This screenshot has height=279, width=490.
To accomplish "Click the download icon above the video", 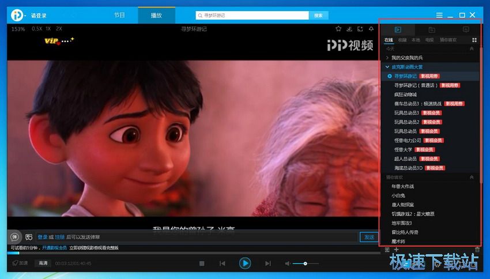I will 349,29.
